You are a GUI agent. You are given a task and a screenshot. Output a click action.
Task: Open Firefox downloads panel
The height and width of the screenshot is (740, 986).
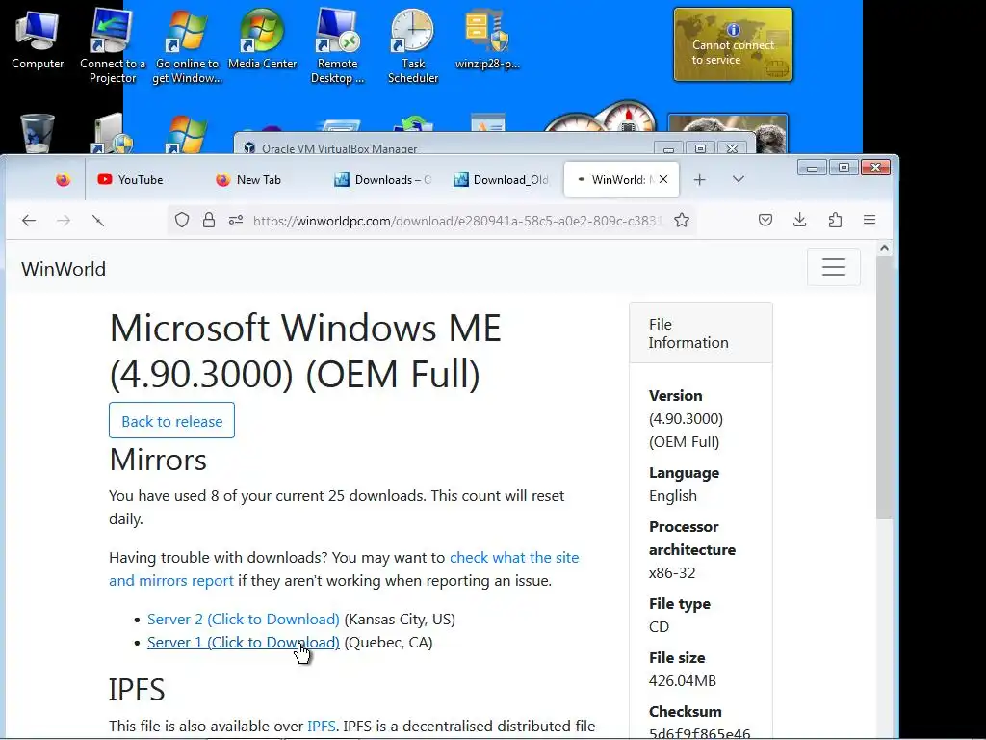pos(800,220)
